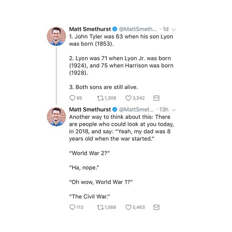Screen dimensions: 232x232
Task: Click the verified badge on first tweet
Action: (115, 29)
